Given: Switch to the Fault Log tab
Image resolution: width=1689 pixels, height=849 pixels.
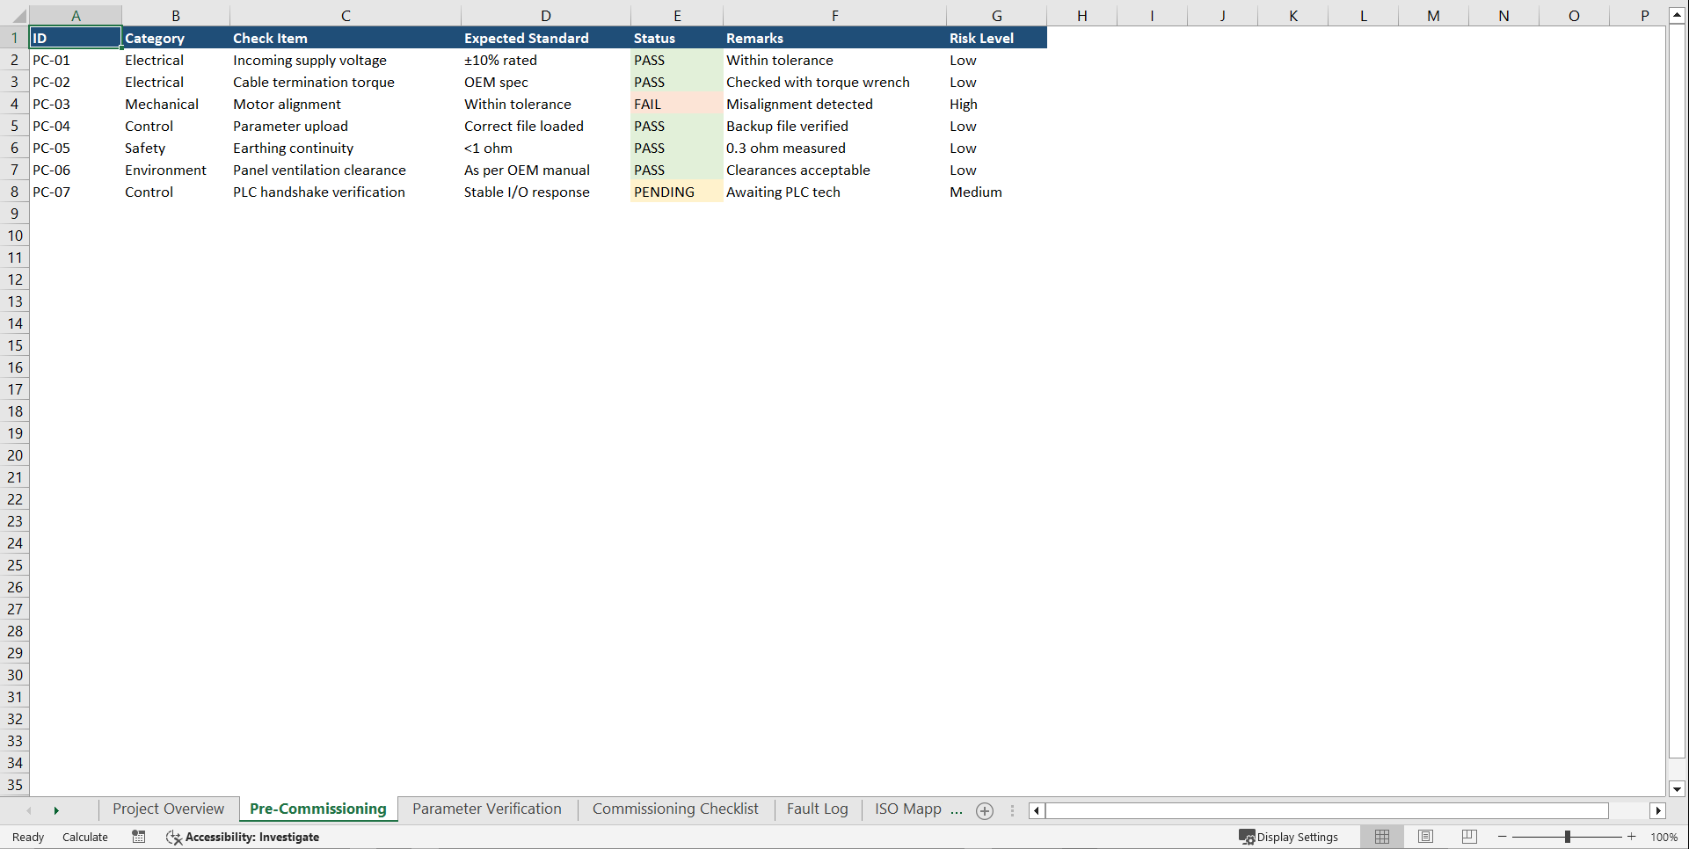Looking at the screenshot, I should [817, 809].
